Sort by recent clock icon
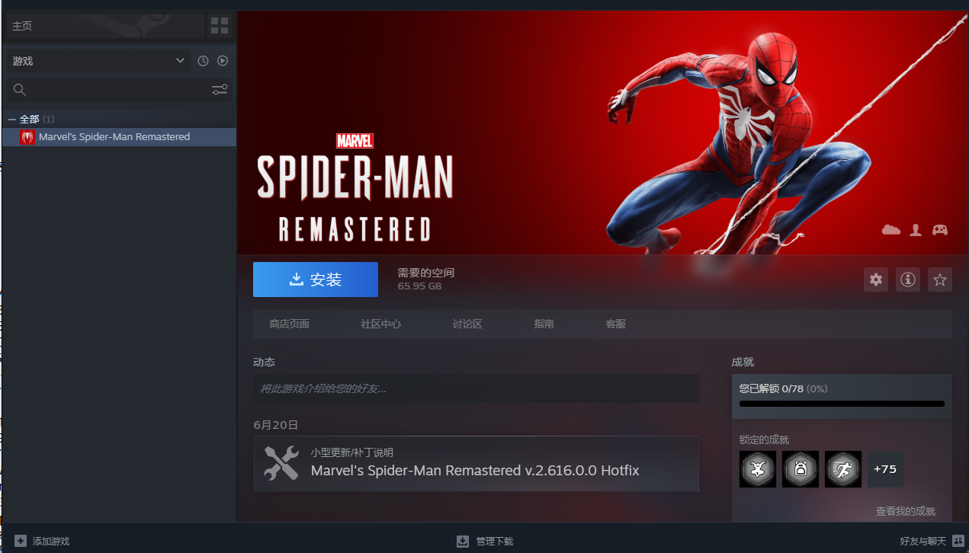 (x=203, y=61)
